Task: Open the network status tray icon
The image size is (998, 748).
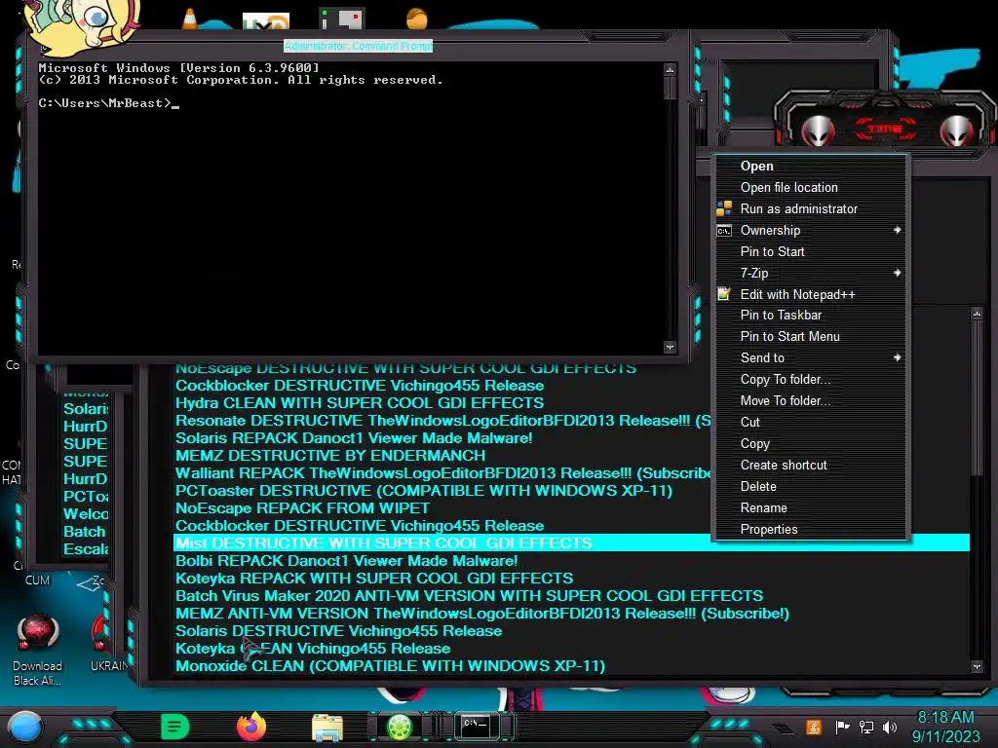Action: pyautogui.click(x=865, y=727)
